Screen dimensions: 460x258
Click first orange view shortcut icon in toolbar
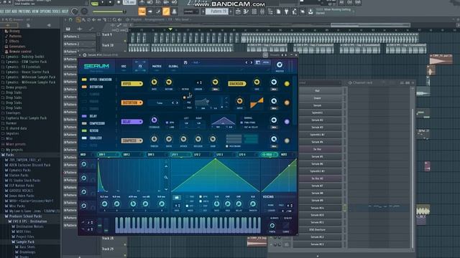[x=142, y=11]
